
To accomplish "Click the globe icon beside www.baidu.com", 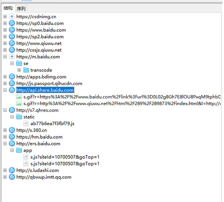I will [12, 30].
